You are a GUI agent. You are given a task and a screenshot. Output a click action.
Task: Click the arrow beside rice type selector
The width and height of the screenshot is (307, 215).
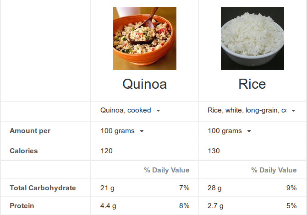293,111
